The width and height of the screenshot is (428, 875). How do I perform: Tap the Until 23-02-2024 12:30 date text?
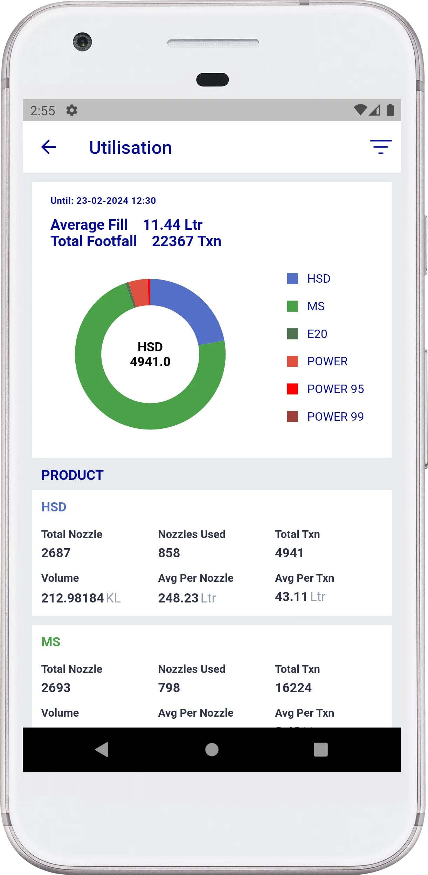point(103,201)
